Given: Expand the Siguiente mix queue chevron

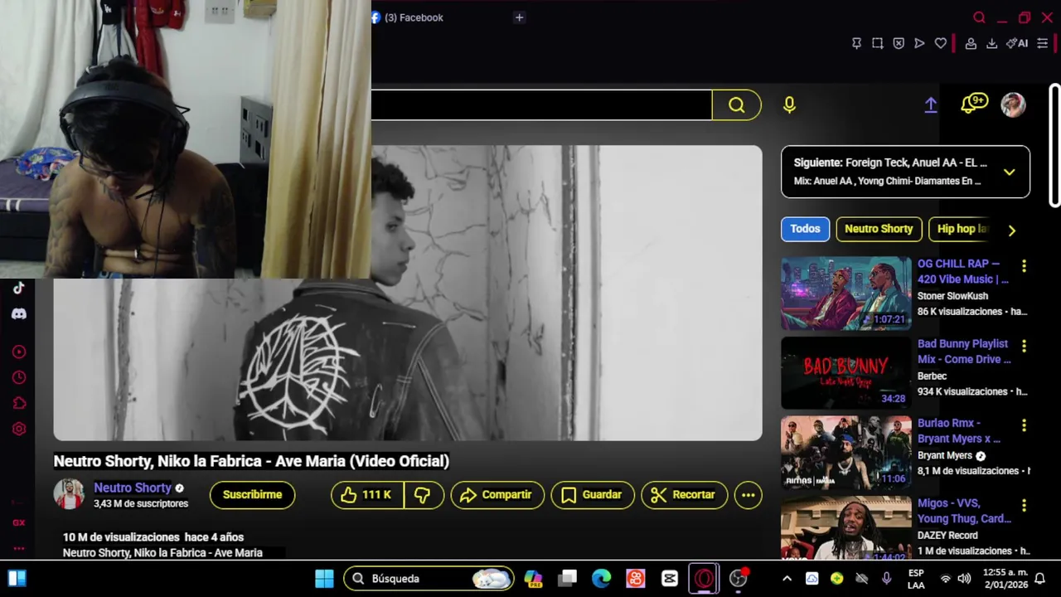Looking at the screenshot, I should [x=1009, y=172].
